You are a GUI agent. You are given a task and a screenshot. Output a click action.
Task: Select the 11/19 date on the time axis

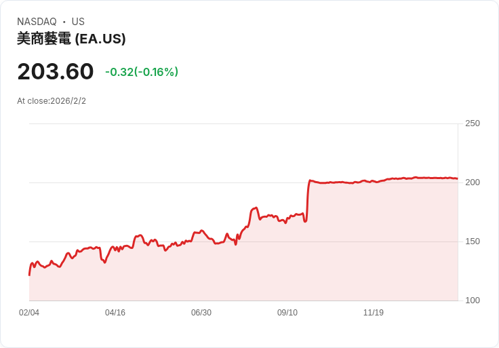[x=374, y=313]
